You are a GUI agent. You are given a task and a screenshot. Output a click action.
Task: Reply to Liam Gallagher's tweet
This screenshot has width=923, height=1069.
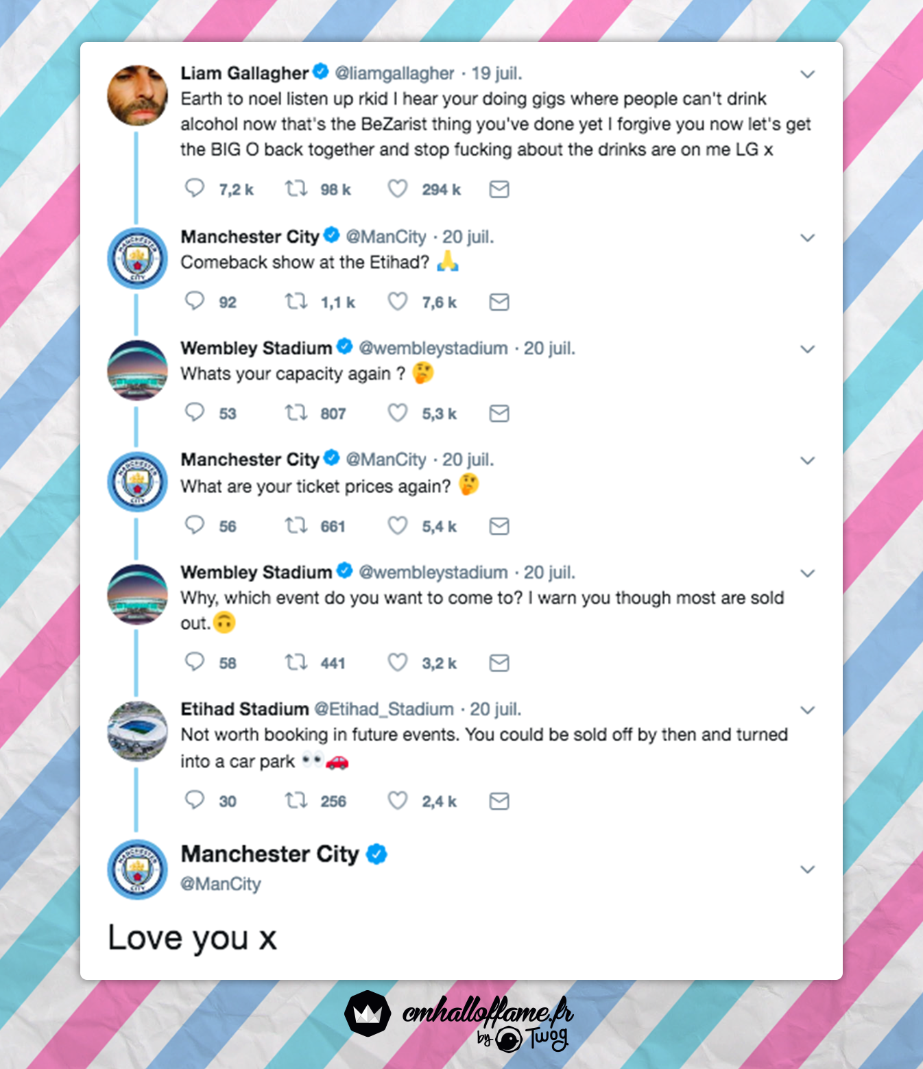(195, 189)
